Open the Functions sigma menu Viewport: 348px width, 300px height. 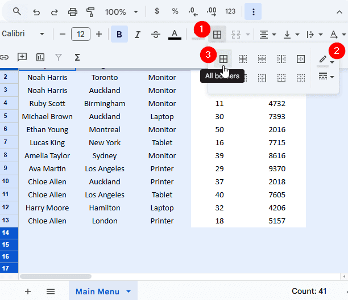(77, 57)
